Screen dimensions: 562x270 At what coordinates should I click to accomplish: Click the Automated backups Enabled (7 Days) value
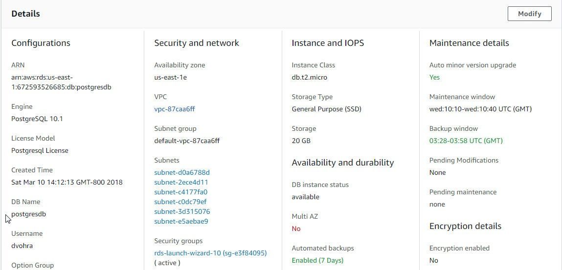coord(317,260)
